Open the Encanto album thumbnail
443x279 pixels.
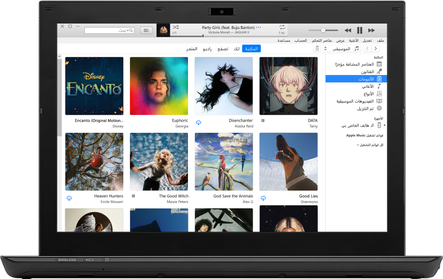(94, 86)
